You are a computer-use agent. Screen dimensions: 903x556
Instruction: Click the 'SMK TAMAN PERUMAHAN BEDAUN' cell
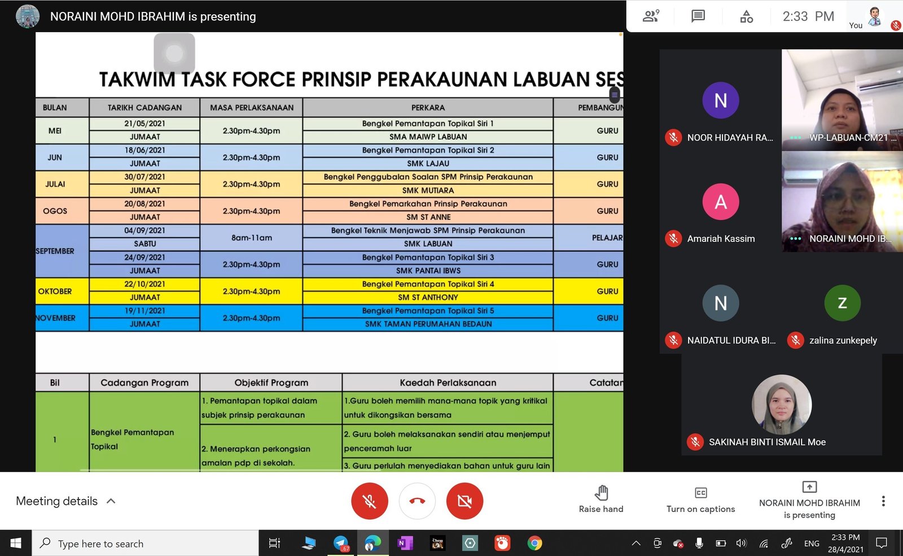[428, 324]
